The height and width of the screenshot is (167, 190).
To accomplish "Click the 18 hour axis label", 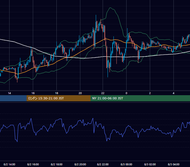I will (57, 93).
